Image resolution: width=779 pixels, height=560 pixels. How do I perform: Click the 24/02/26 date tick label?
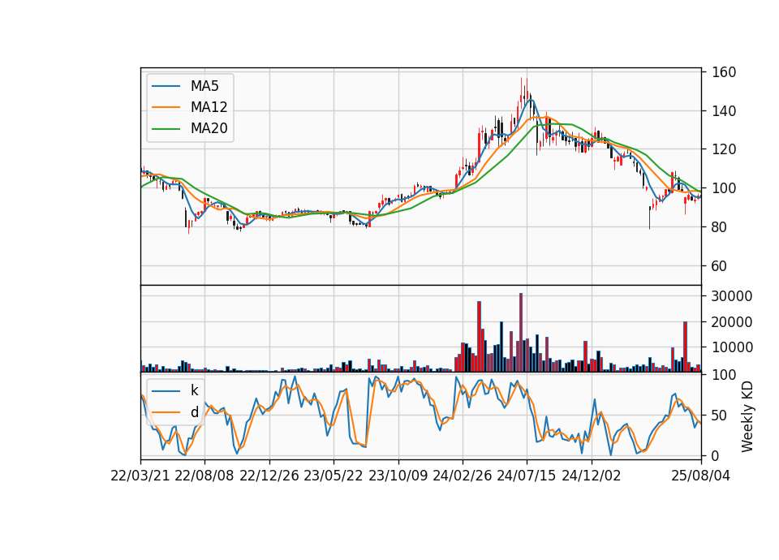(x=462, y=476)
